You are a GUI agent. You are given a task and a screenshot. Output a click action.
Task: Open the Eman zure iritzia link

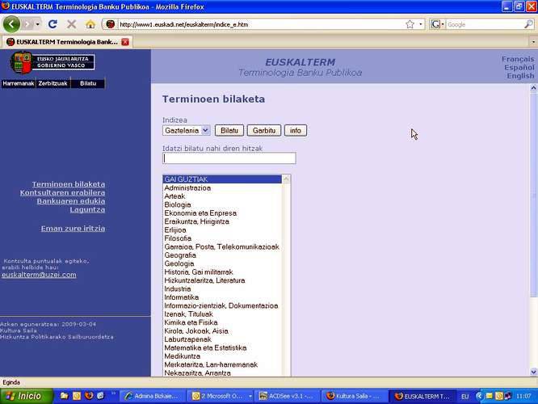(73, 229)
